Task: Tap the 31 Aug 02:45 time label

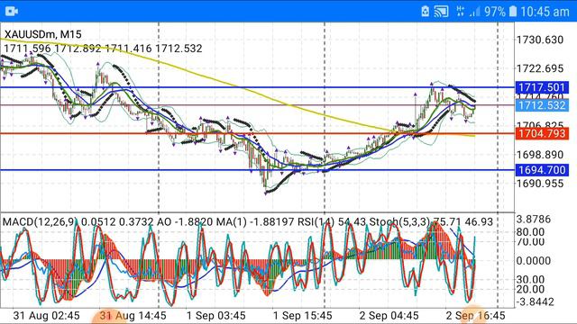Action: coord(46,316)
